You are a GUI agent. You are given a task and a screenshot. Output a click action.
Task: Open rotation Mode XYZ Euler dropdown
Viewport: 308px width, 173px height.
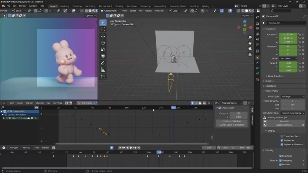click(x=288, y=59)
